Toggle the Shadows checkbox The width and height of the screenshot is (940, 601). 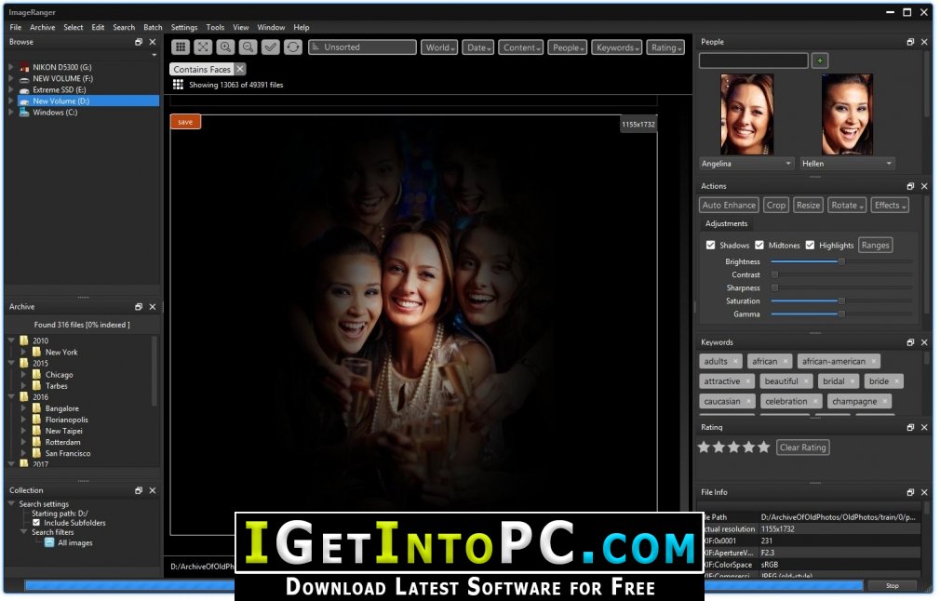tap(710, 245)
